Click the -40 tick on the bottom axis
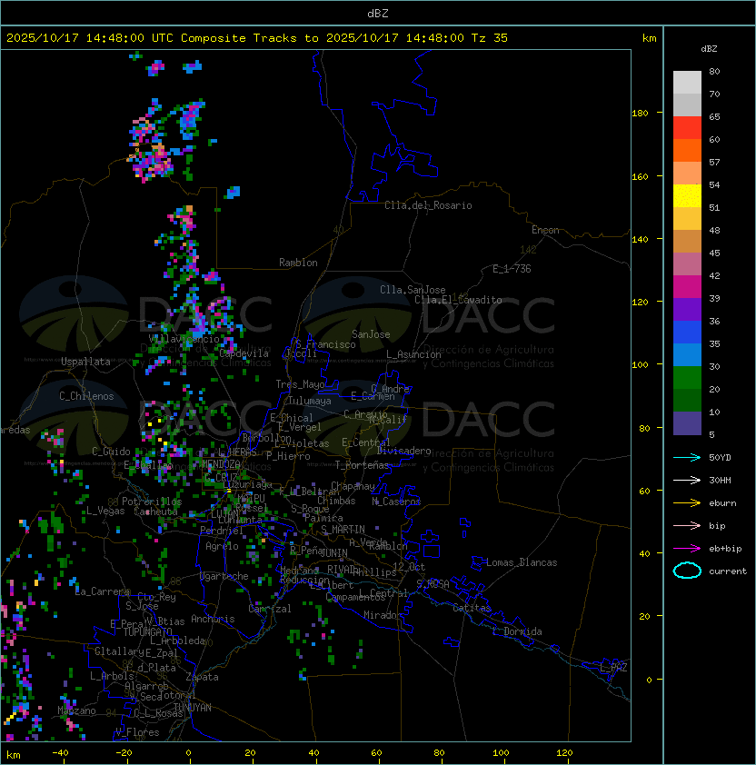756x765 pixels. pyautogui.click(x=60, y=753)
